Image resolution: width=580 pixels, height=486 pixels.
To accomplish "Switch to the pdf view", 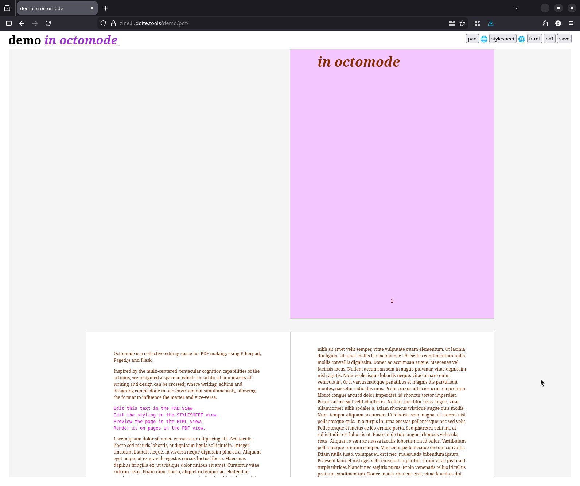I will point(549,39).
